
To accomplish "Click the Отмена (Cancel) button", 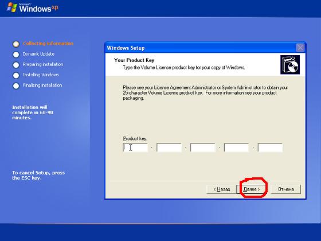I will coord(286,189).
